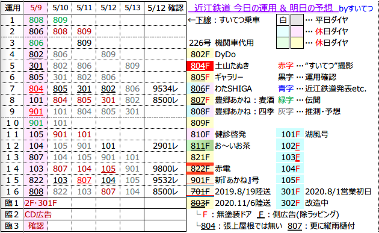Select the struck-through 803F cell
Screen dimensions: 379x233
click(200, 203)
